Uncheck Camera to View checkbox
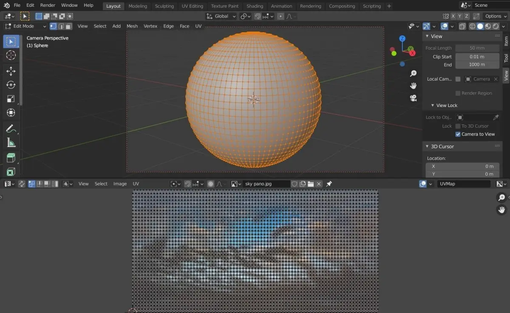 click(x=458, y=134)
